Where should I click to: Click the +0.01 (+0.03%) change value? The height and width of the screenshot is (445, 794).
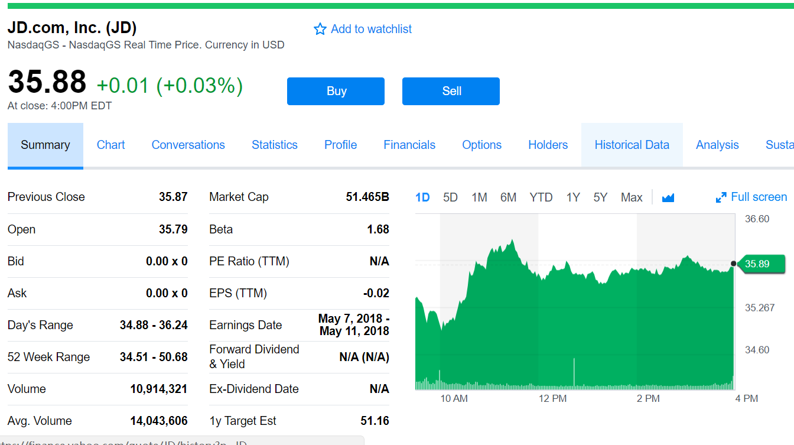click(x=170, y=86)
